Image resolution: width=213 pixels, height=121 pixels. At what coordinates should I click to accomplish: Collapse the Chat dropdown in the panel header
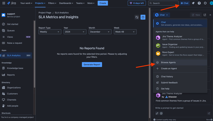[162, 15]
